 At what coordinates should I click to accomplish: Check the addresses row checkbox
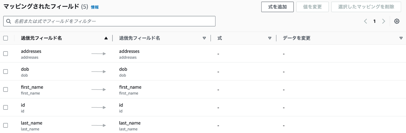point(6,53)
